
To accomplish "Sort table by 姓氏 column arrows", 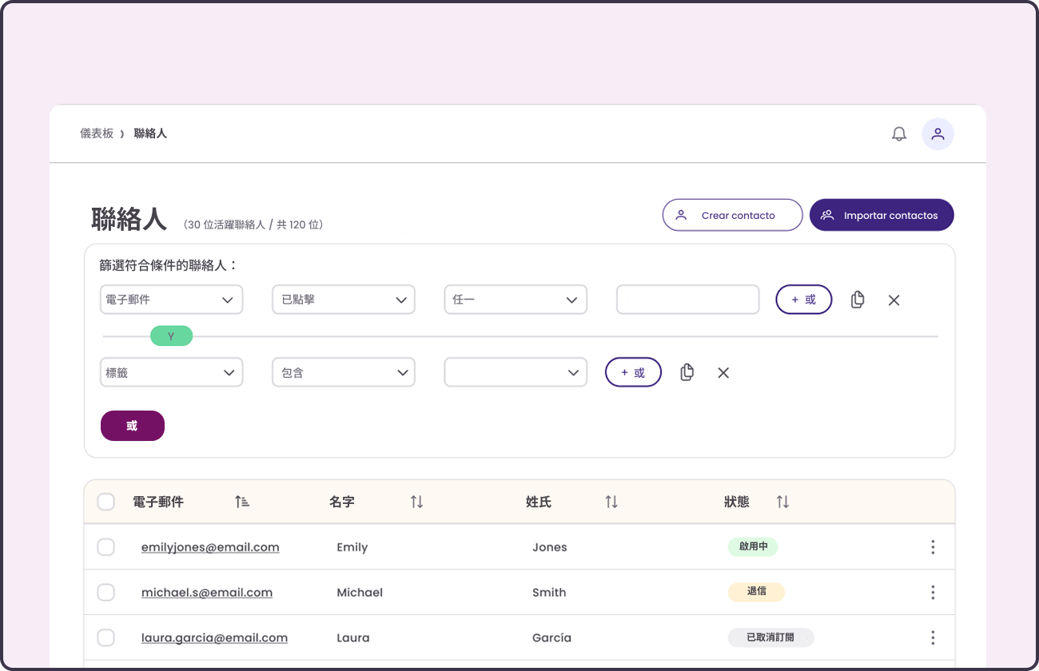I will (x=611, y=502).
